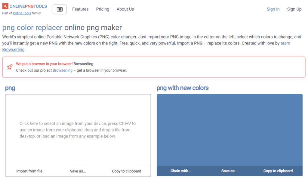Save the png with new colors
The height and width of the screenshot is (179, 308).
click(229, 171)
